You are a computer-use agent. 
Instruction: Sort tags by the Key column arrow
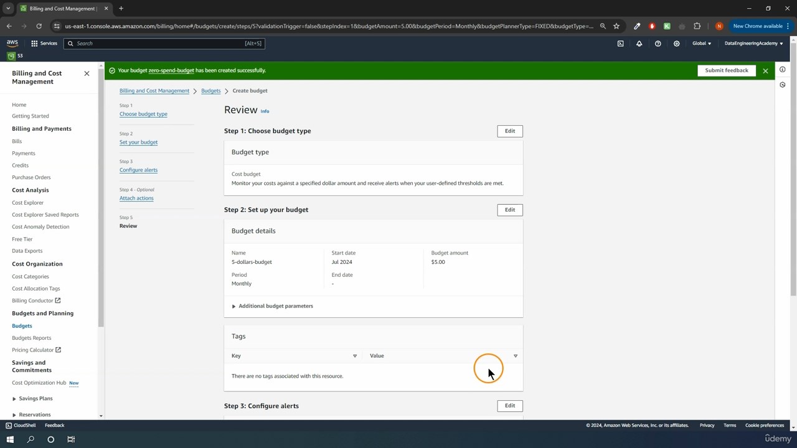[x=355, y=356]
